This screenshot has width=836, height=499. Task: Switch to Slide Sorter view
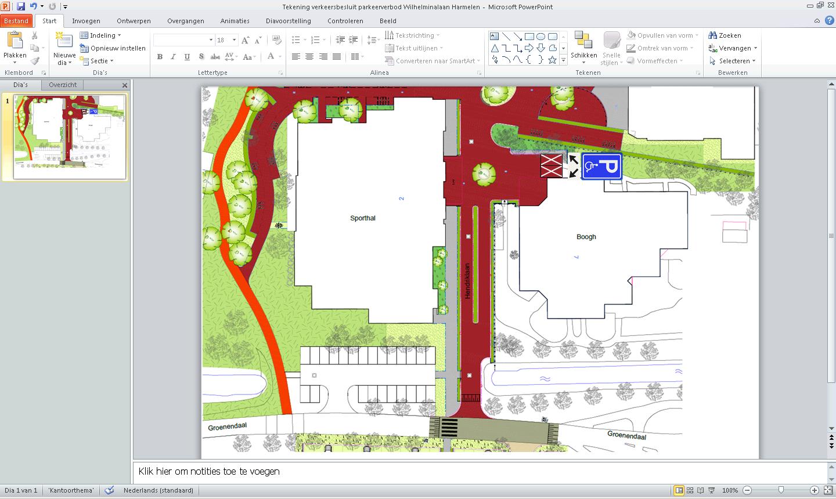pyautogui.click(x=690, y=490)
